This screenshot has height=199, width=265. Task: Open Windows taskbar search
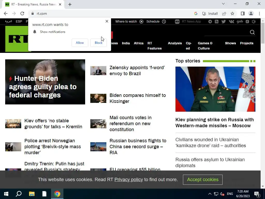coord(19,194)
